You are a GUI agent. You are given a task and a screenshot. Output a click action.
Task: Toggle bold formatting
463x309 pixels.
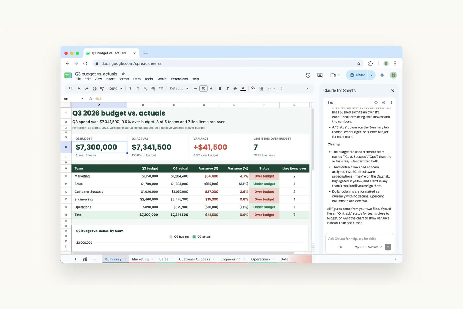coord(220,89)
